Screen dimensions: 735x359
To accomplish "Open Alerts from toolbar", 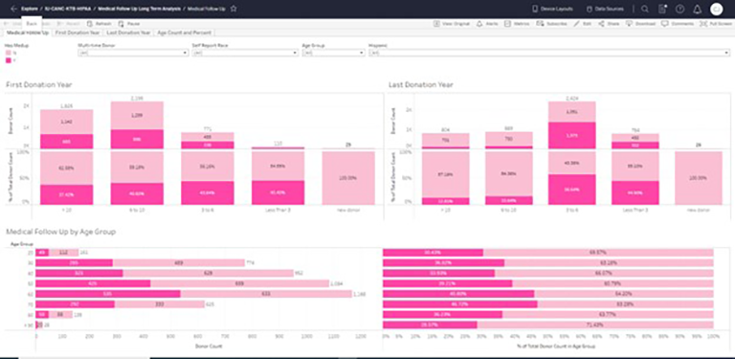I will click(487, 23).
